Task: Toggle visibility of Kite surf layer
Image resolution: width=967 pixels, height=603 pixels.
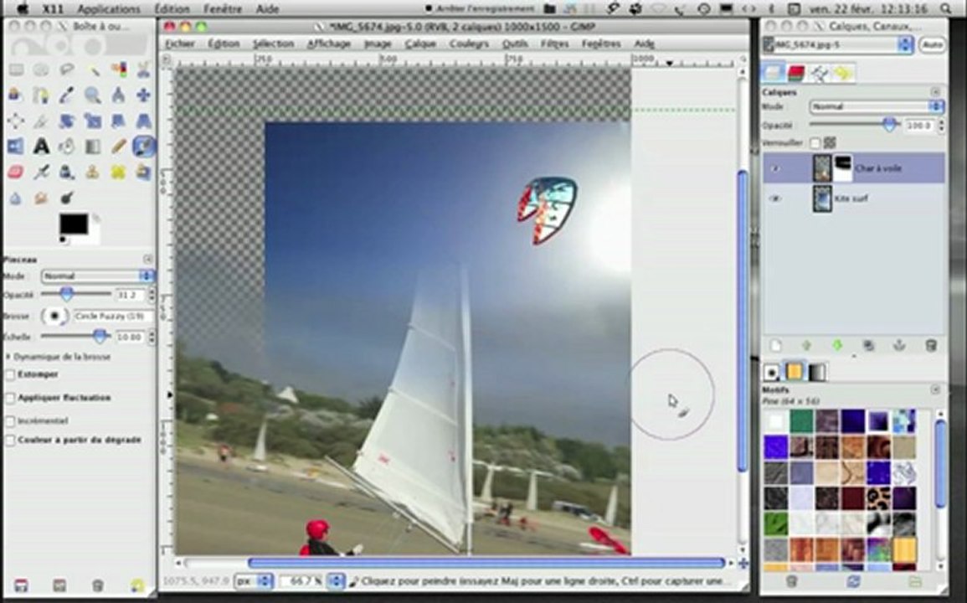Action: pyautogui.click(x=776, y=198)
